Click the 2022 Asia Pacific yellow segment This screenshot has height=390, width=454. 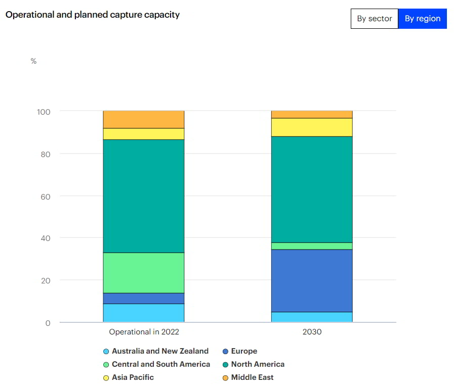[144, 134]
